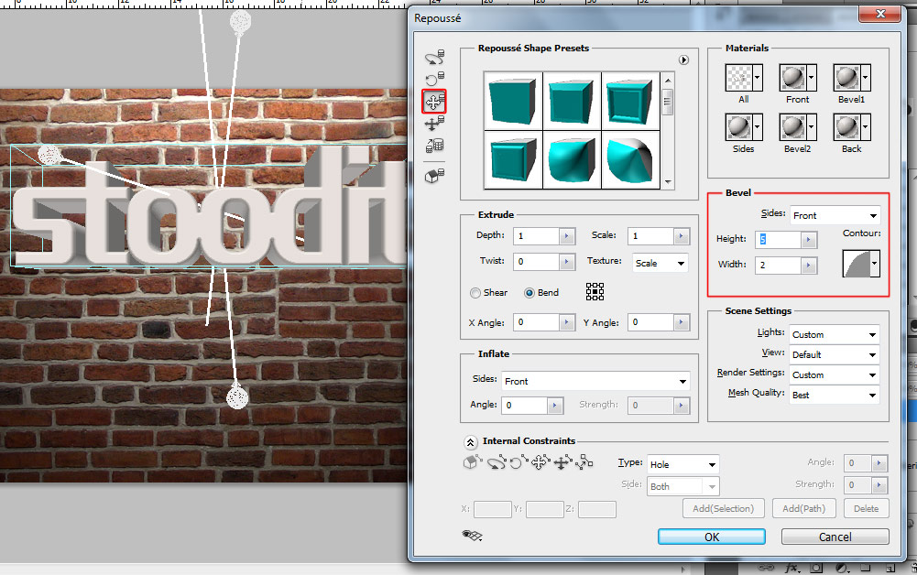The width and height of the screenshot is (917, 575).
Task: Select the Roll Mesh tool
Action: tap(434, 79)
